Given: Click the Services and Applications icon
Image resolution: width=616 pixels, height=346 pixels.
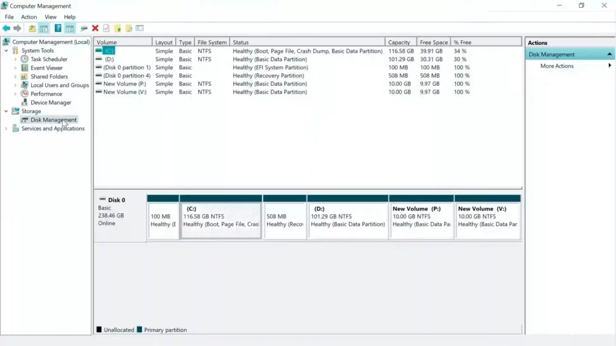Looking at the screenshot, I should pyautogui.click(x=15, y=129).
